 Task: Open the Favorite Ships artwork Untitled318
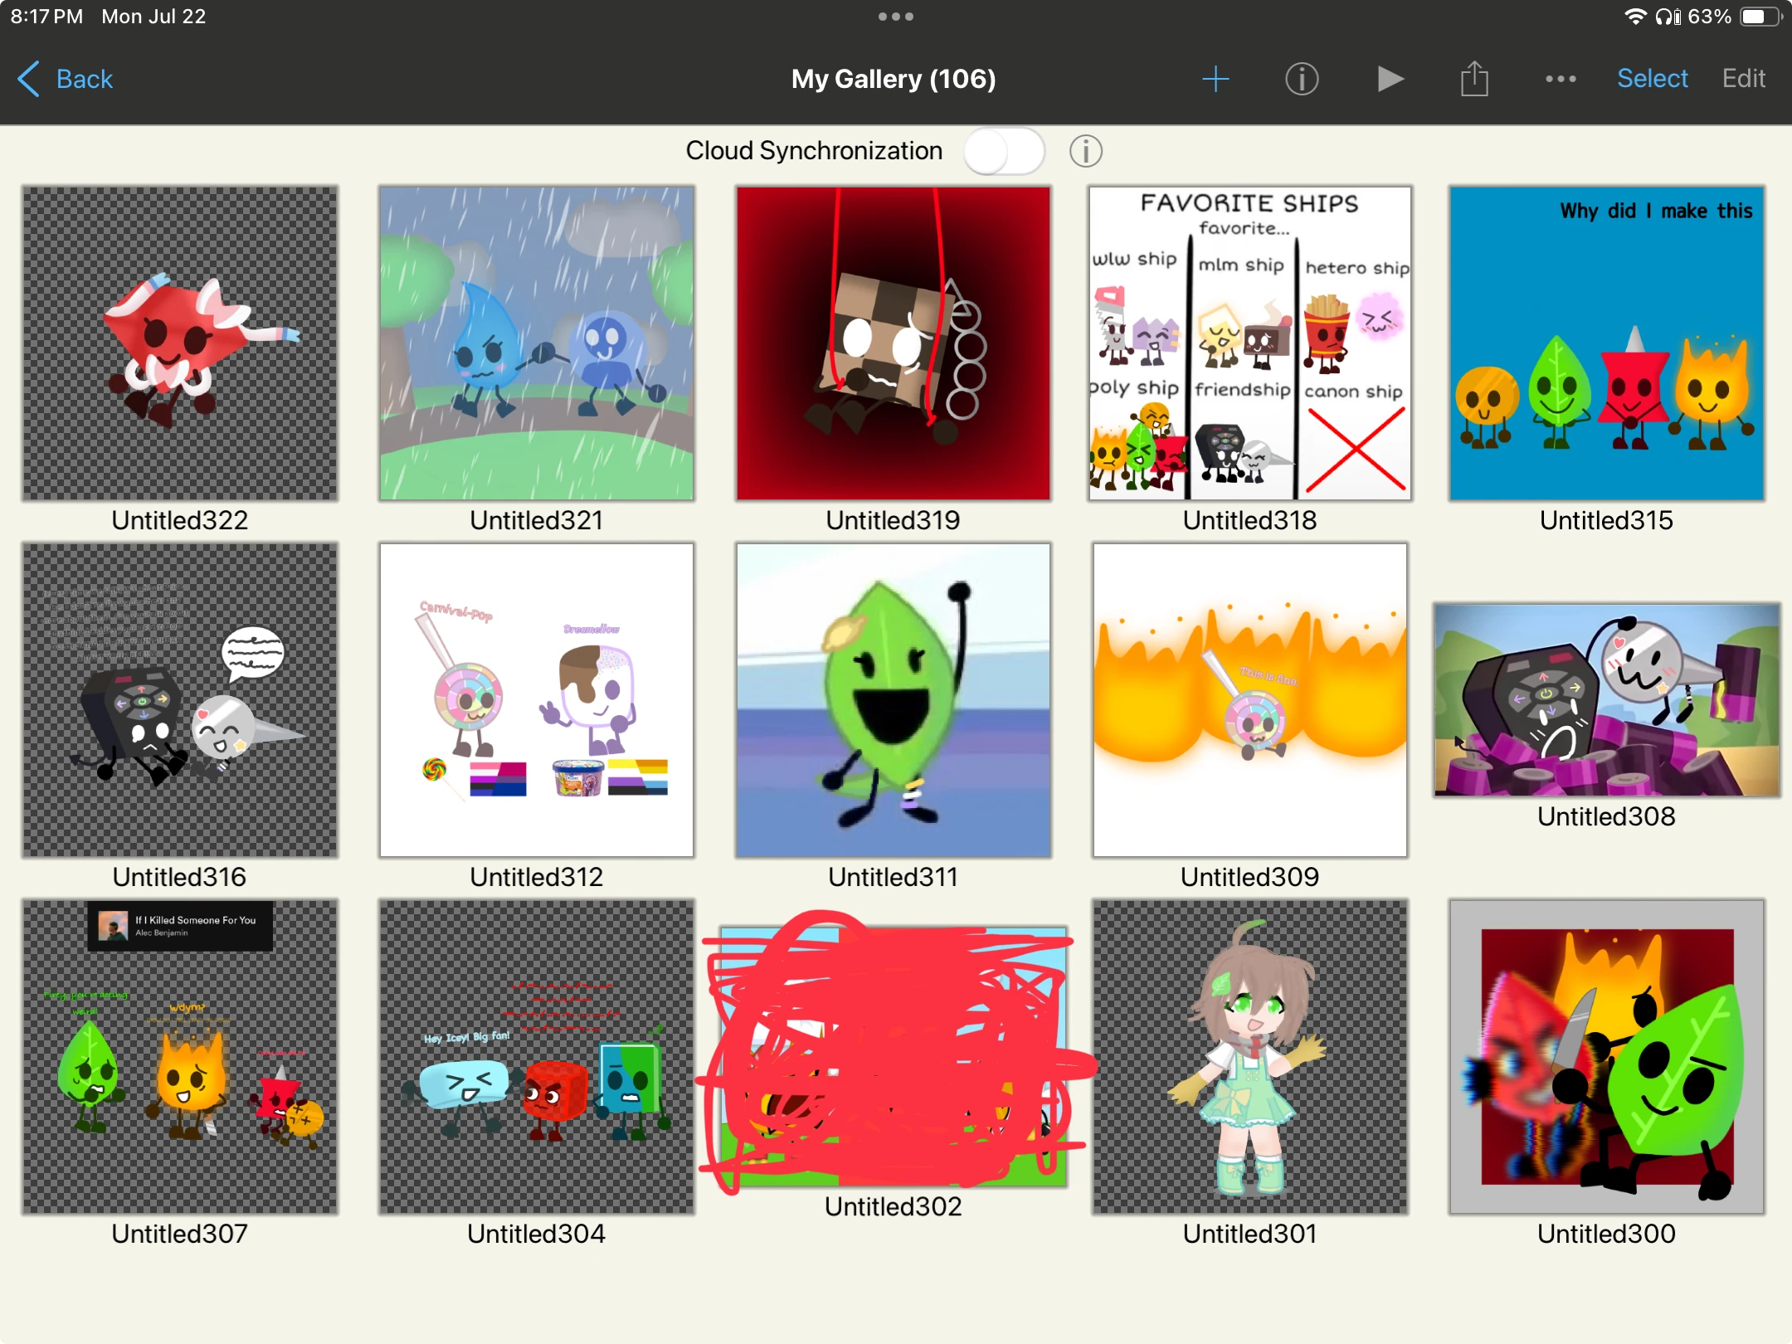[x=1249, y=343]
